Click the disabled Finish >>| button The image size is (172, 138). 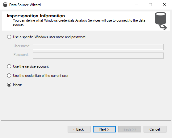coord(130,129)
